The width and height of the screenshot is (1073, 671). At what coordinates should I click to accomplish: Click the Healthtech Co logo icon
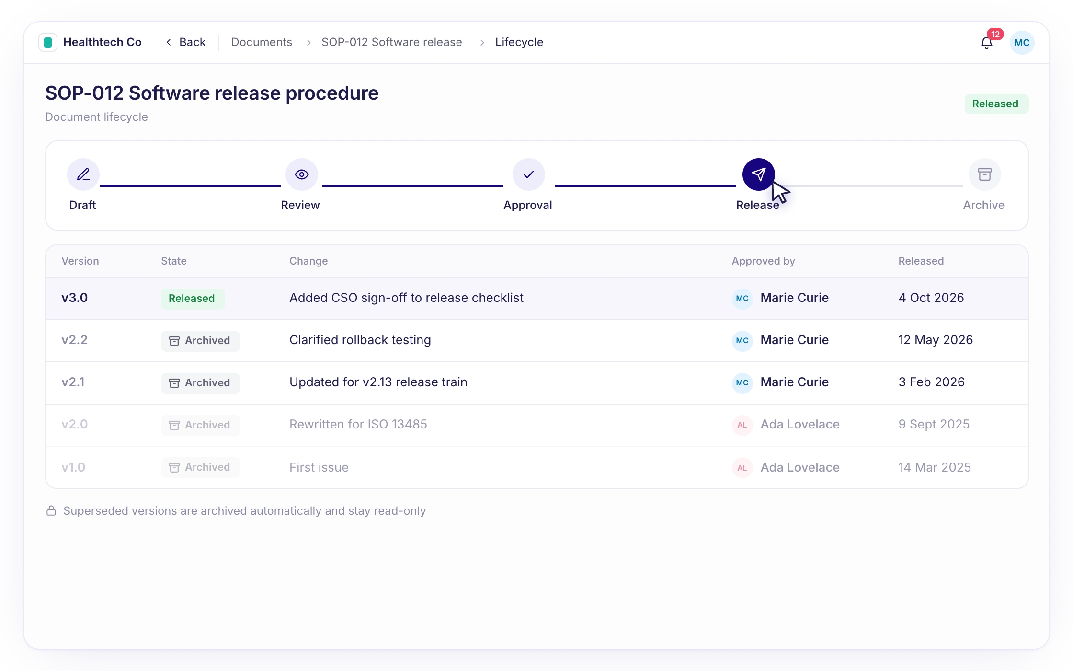tap(48, 42)
